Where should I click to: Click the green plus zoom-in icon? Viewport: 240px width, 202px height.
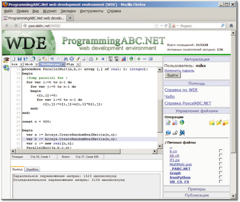(x=139, y=59)
